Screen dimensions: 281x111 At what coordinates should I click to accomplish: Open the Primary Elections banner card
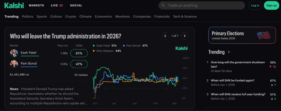[241, 35]
